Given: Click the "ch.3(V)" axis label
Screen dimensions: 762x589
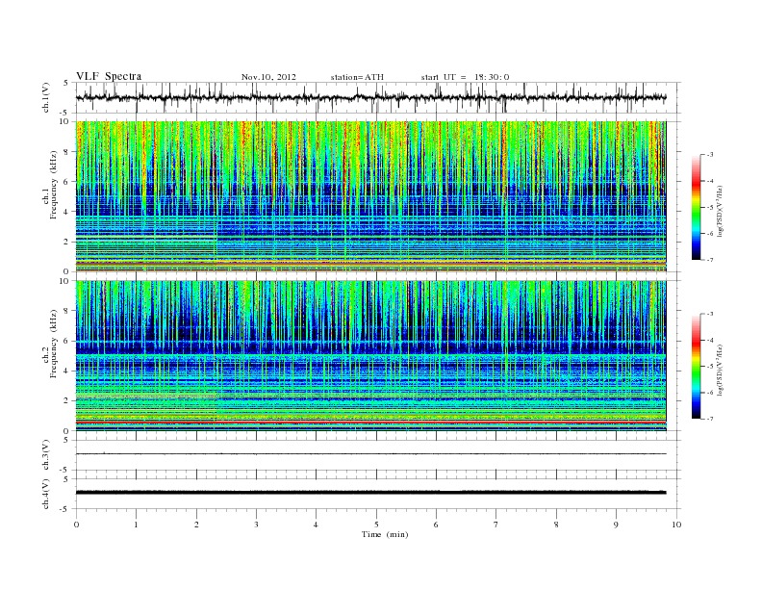Looking at the screenshot, I should pos(46,454).
